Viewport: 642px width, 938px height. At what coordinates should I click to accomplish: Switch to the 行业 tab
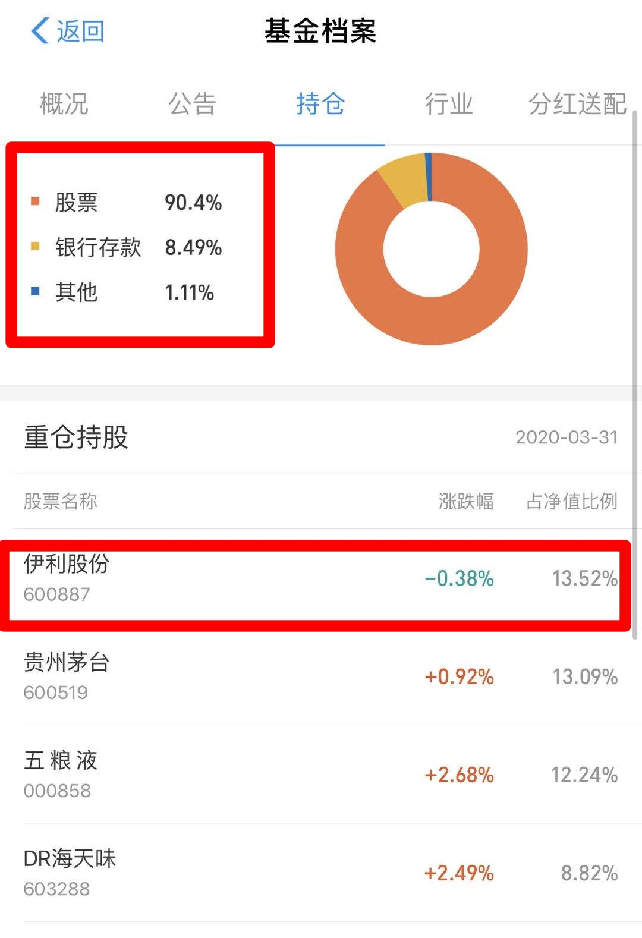pos(449,105)
